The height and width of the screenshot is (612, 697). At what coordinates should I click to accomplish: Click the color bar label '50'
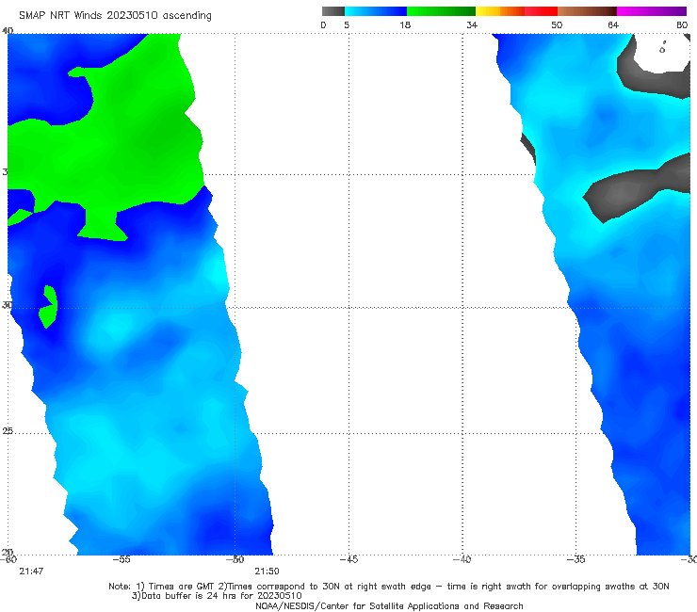[557, 24]
